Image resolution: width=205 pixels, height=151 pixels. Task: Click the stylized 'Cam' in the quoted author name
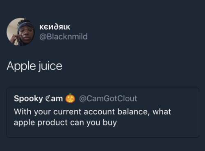[x=54, y=98]
